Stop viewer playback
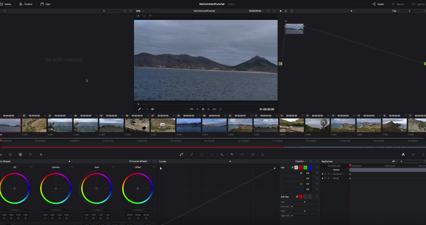 pos(203,109)
